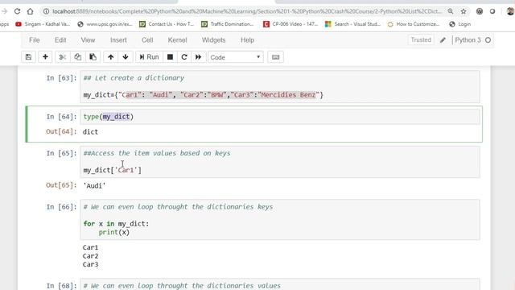Save the notebook with the floppy disk icon

pyautogui.click(x=29, y=57)
